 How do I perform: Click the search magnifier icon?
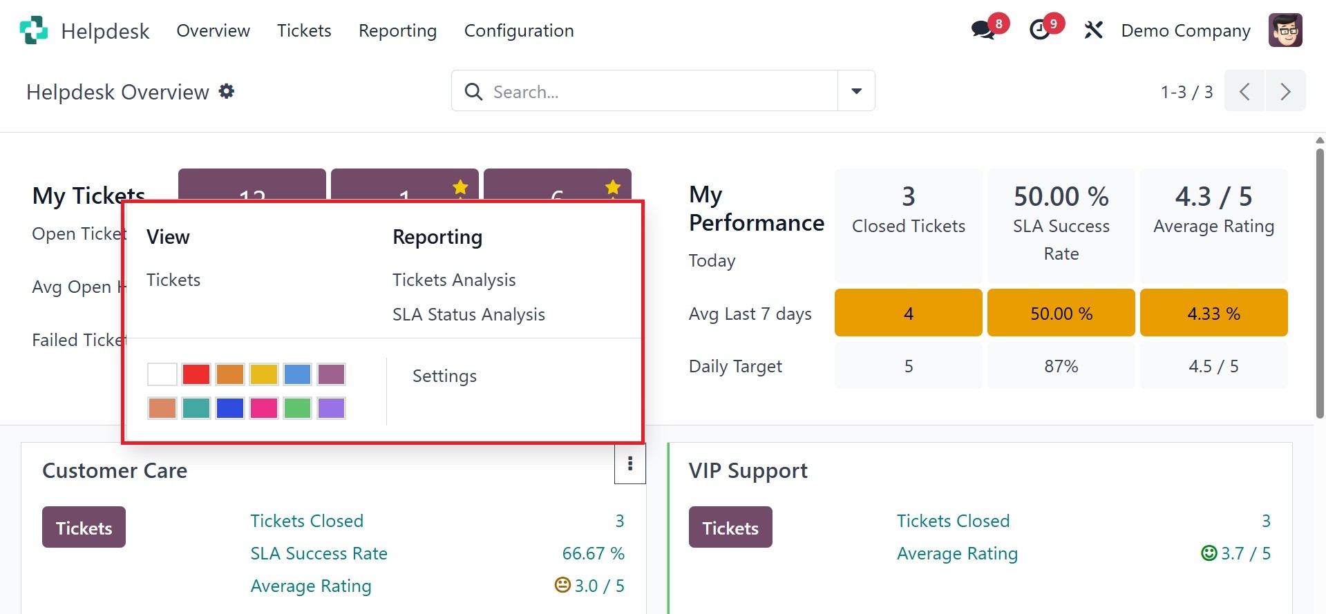tap(473, 91)
